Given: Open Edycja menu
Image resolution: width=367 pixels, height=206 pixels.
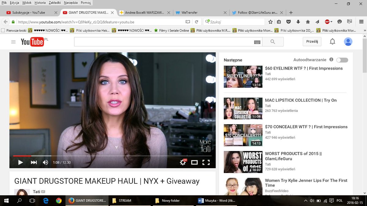Looking at the screenshot, I should pyautogui.click(x=14, y=3).
